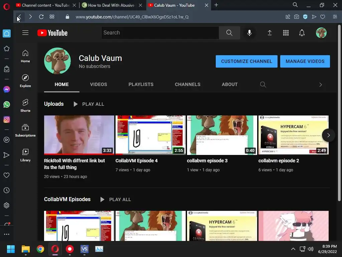The width and height of the screenshot is (342, 257).
Task: Show next uploads with right arrow
Action: point(328,135)
